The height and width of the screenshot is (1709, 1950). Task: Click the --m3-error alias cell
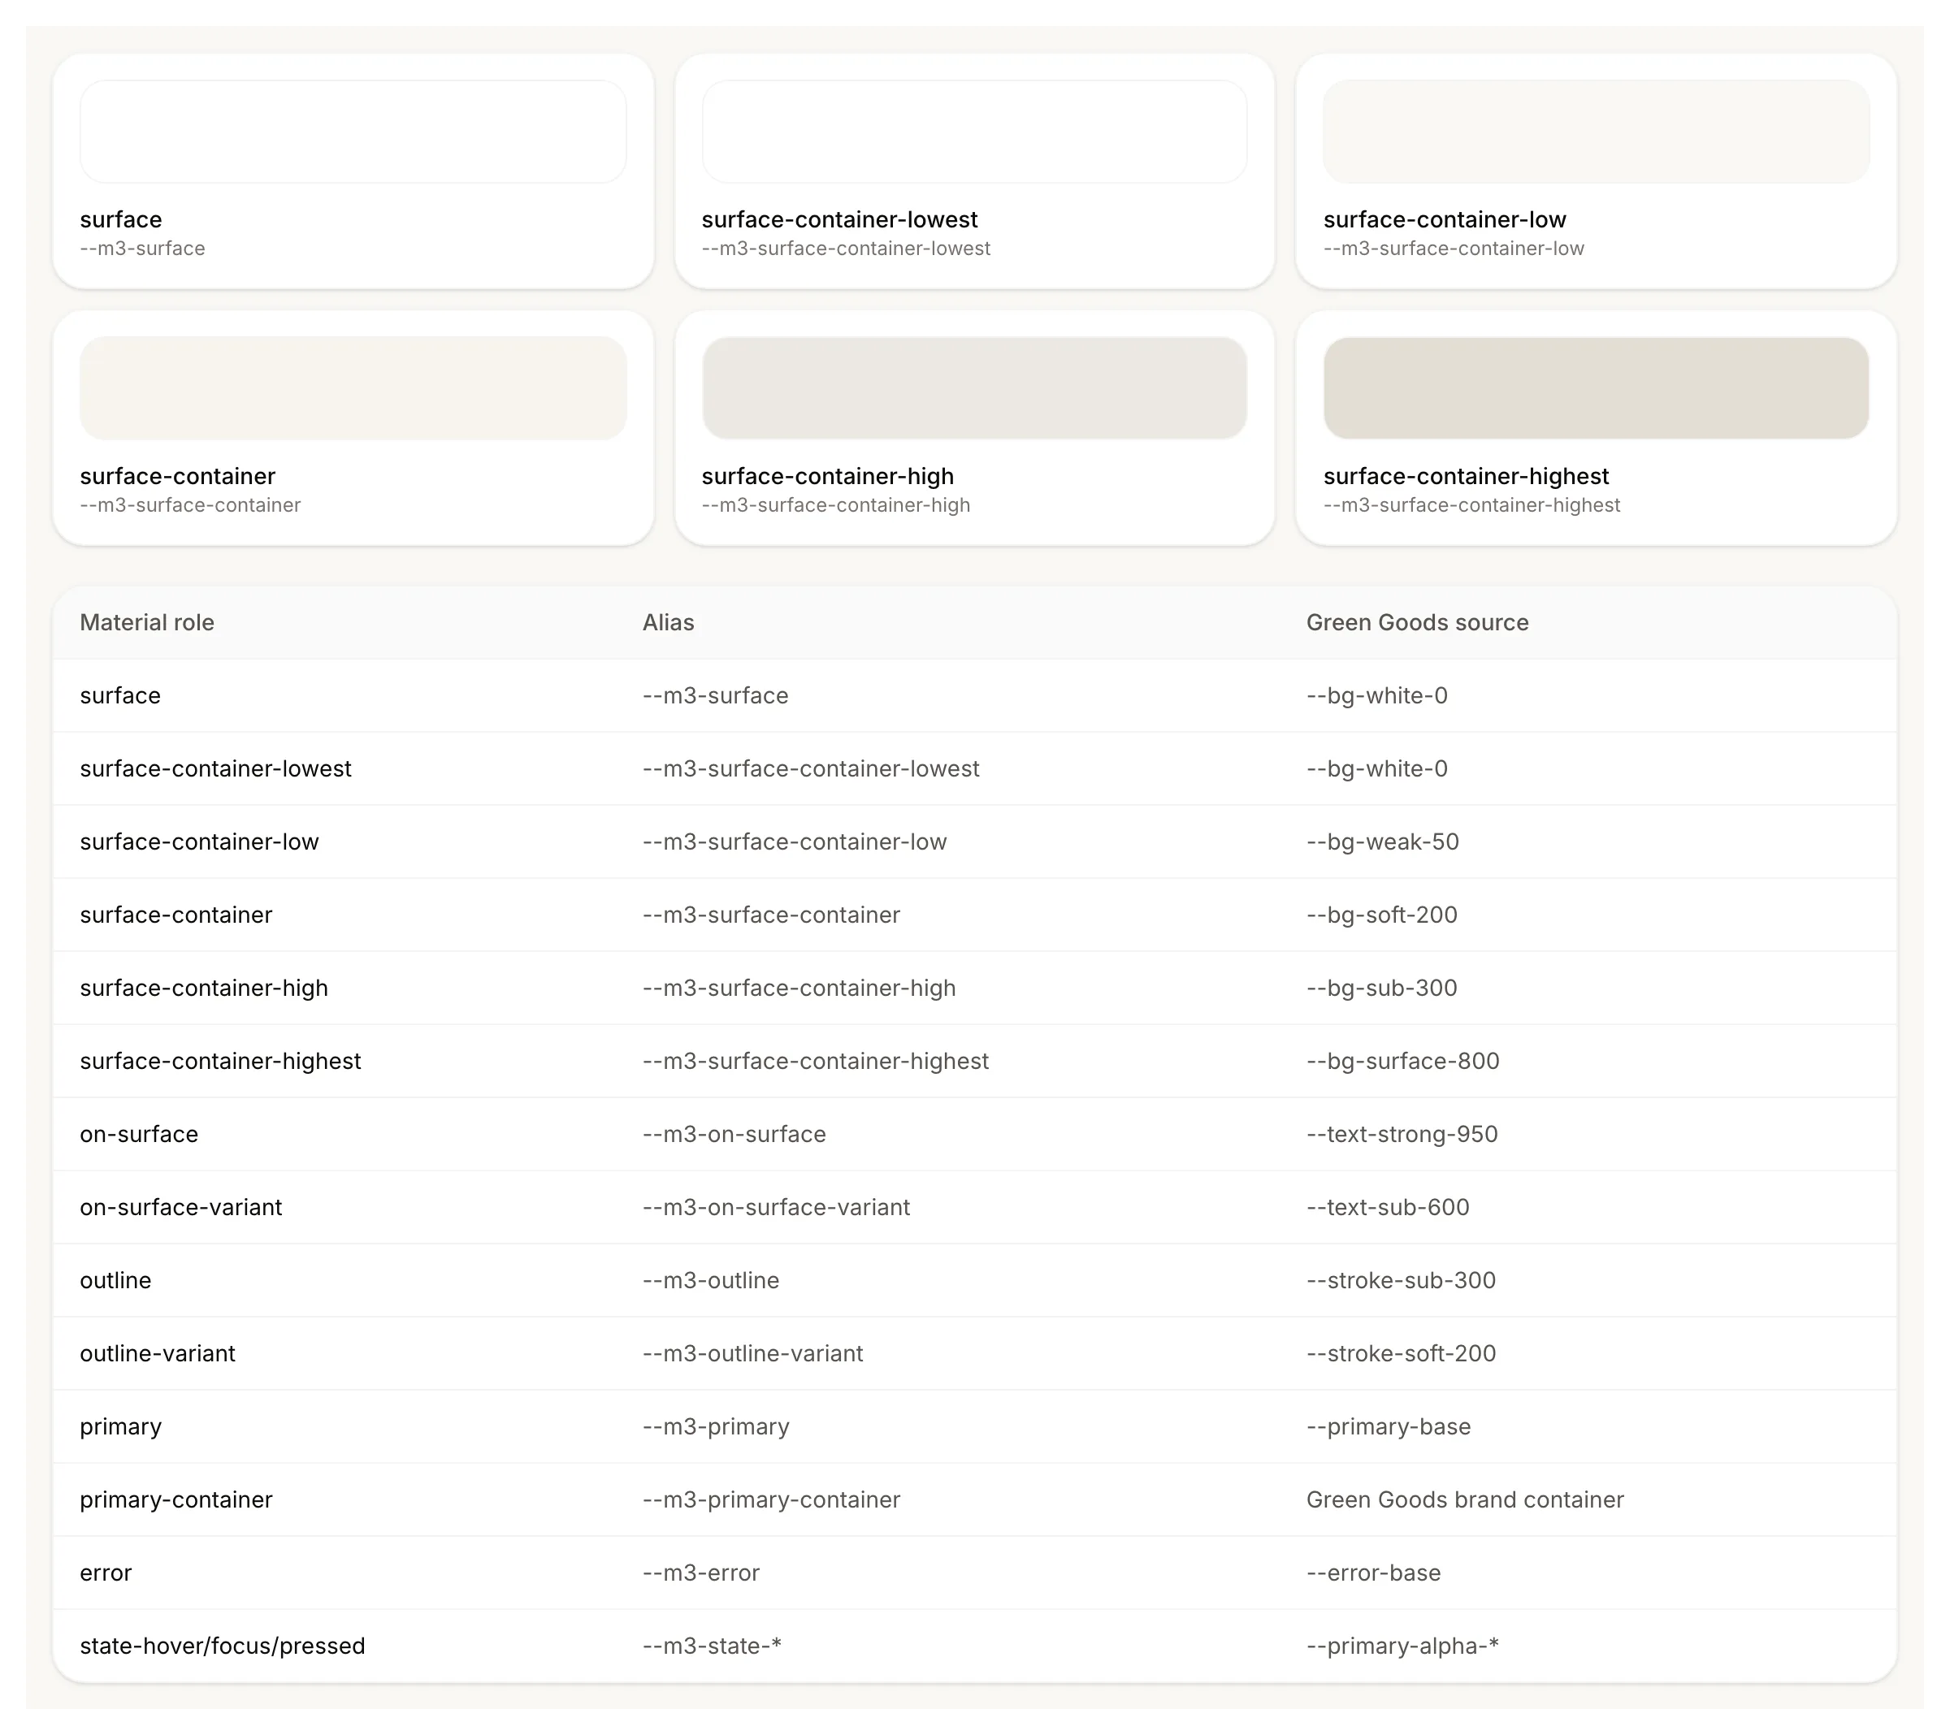point(701,1573)
